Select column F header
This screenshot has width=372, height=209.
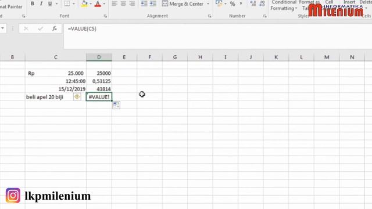point(149,57)
